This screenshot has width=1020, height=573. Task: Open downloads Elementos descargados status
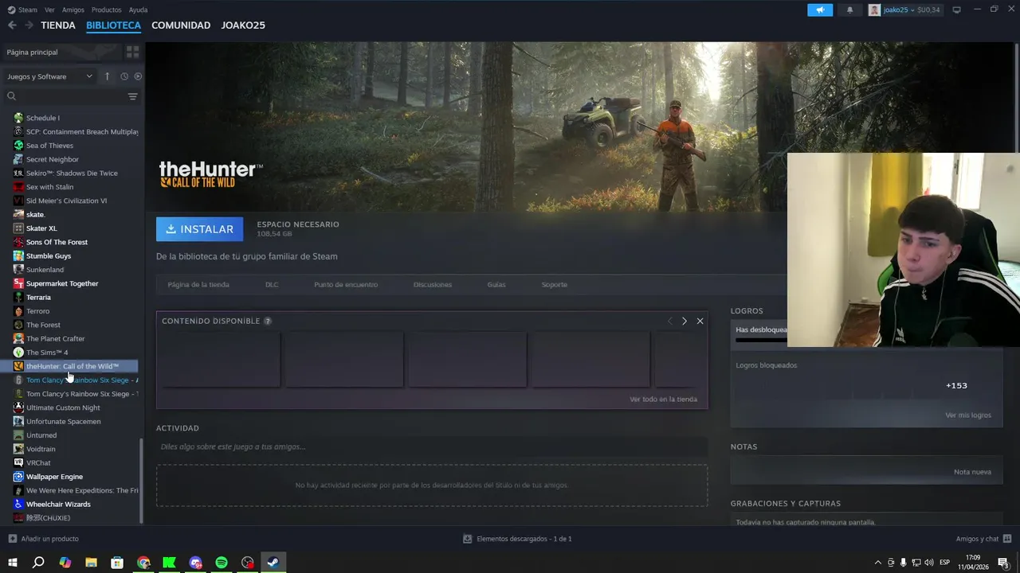[x=517, y=539]
